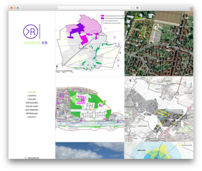This screenshot has width=202, height=171.
Task: Open the RÉFÉRENCES page
Action: pyautogui.click(x=32, y=114)
